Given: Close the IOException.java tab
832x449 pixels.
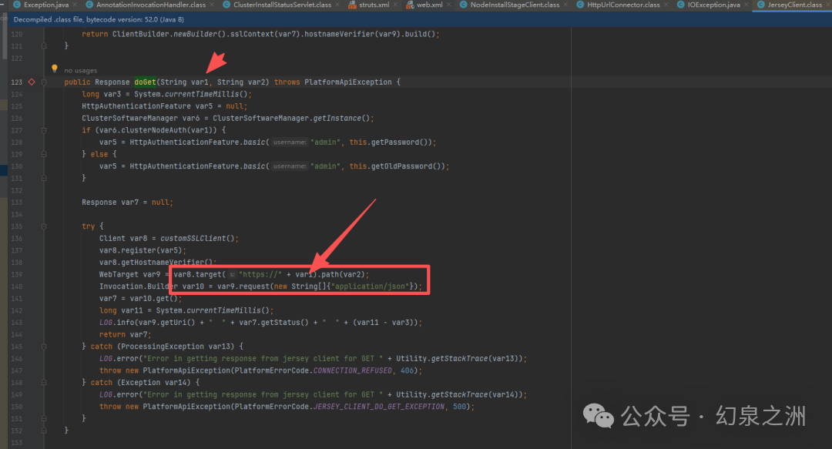Looking at the screenshot, I should (746, 5).
